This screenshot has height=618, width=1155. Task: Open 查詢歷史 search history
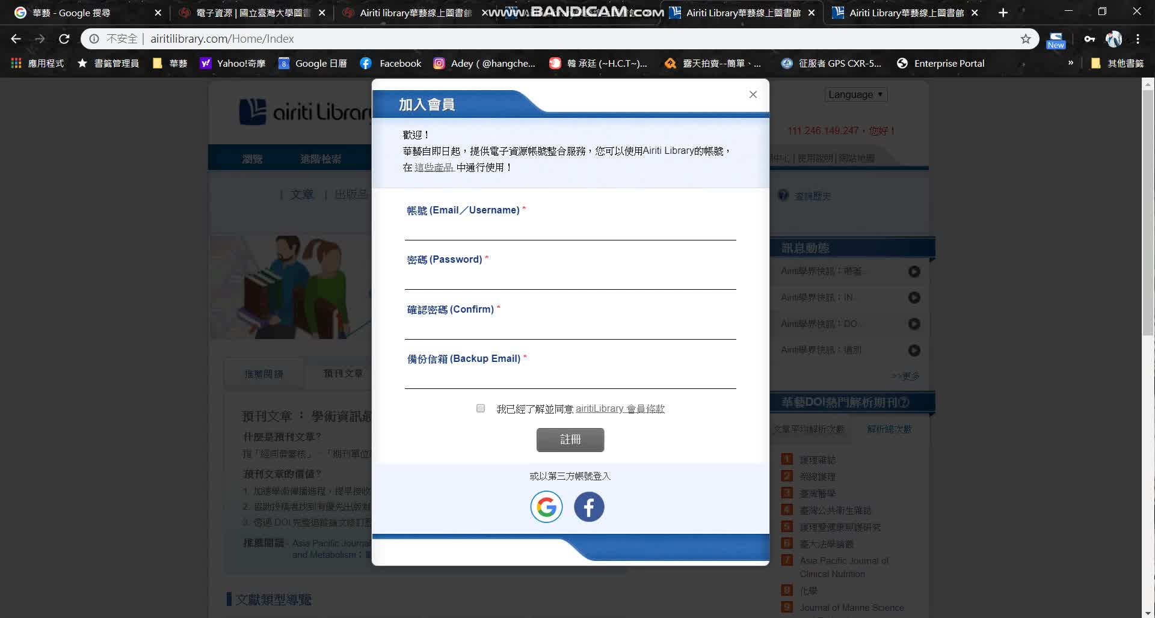click(812, 196)
